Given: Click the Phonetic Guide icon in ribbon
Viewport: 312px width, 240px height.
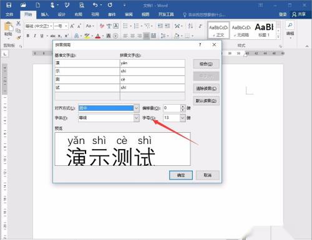Looking at the screenshot, I should point(109,26).
